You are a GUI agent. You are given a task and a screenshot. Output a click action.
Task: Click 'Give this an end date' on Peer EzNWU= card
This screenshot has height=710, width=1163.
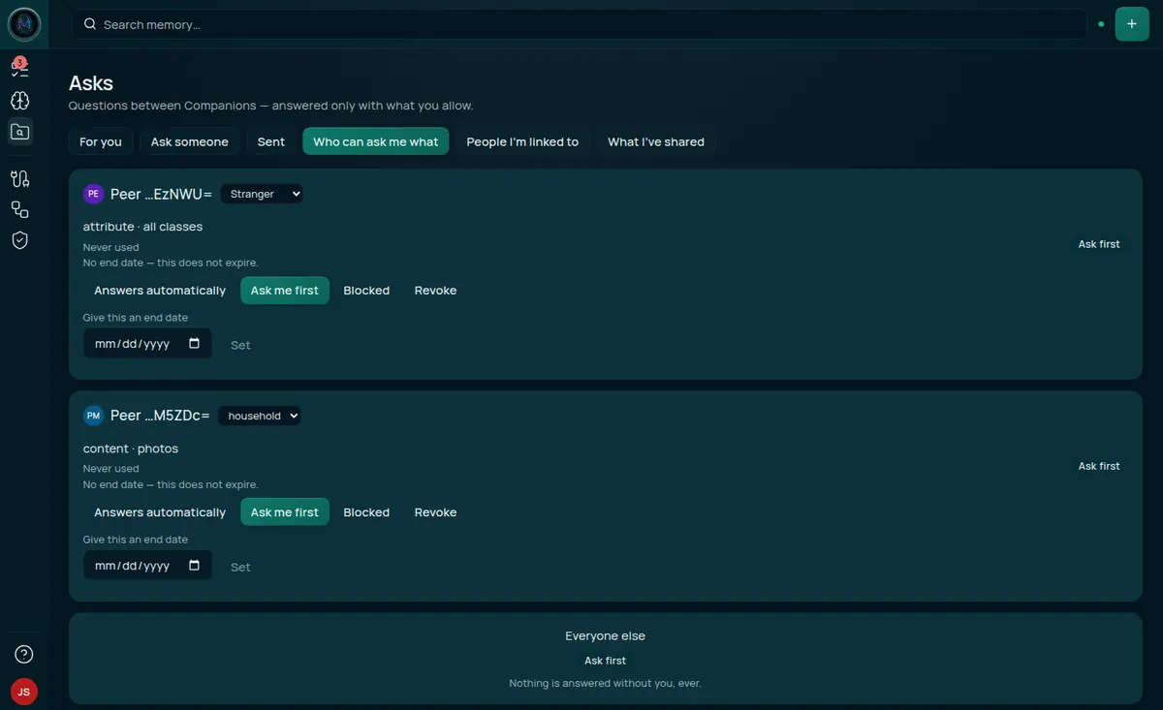[136, 318]
